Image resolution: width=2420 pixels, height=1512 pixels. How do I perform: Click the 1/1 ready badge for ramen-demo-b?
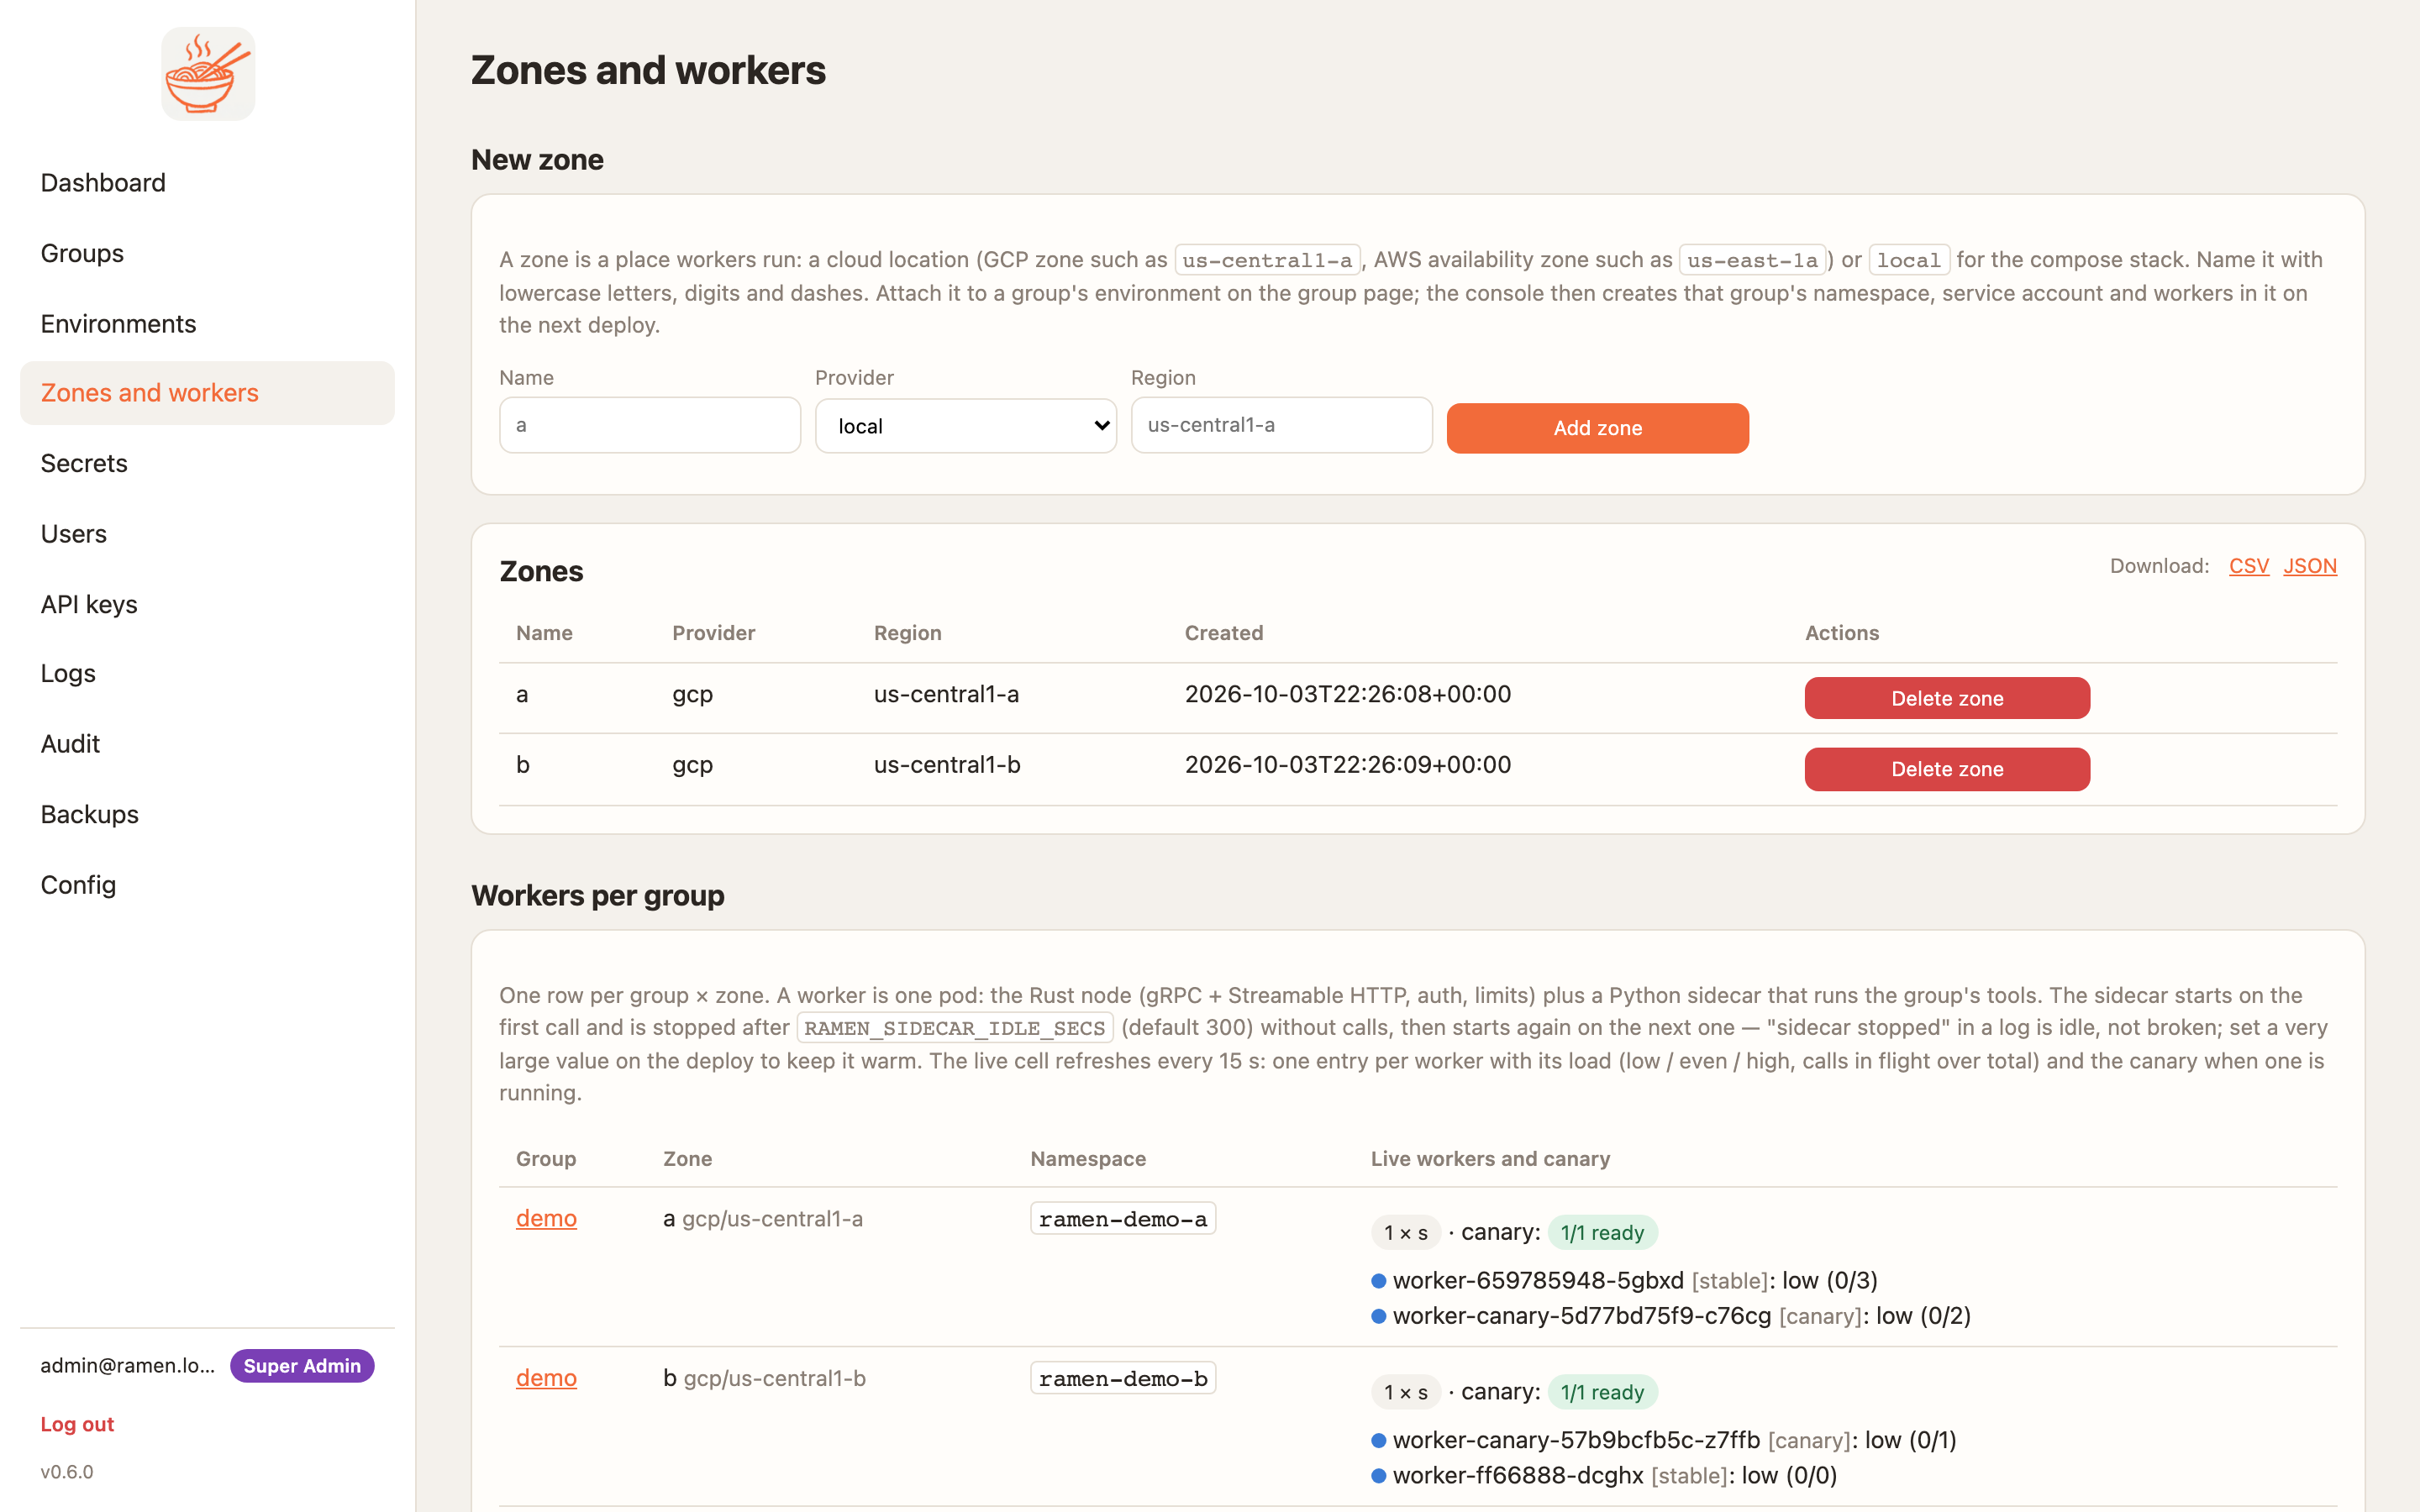click(1602, 1392)
